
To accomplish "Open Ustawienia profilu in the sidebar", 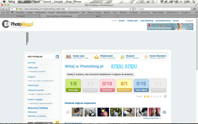I will 36,90.
